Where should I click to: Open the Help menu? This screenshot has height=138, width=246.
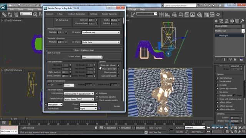click(142, 10)
